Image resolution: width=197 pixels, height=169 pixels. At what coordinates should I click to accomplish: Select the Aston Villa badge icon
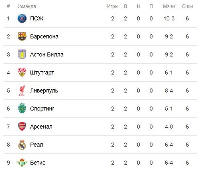(22, 54)
